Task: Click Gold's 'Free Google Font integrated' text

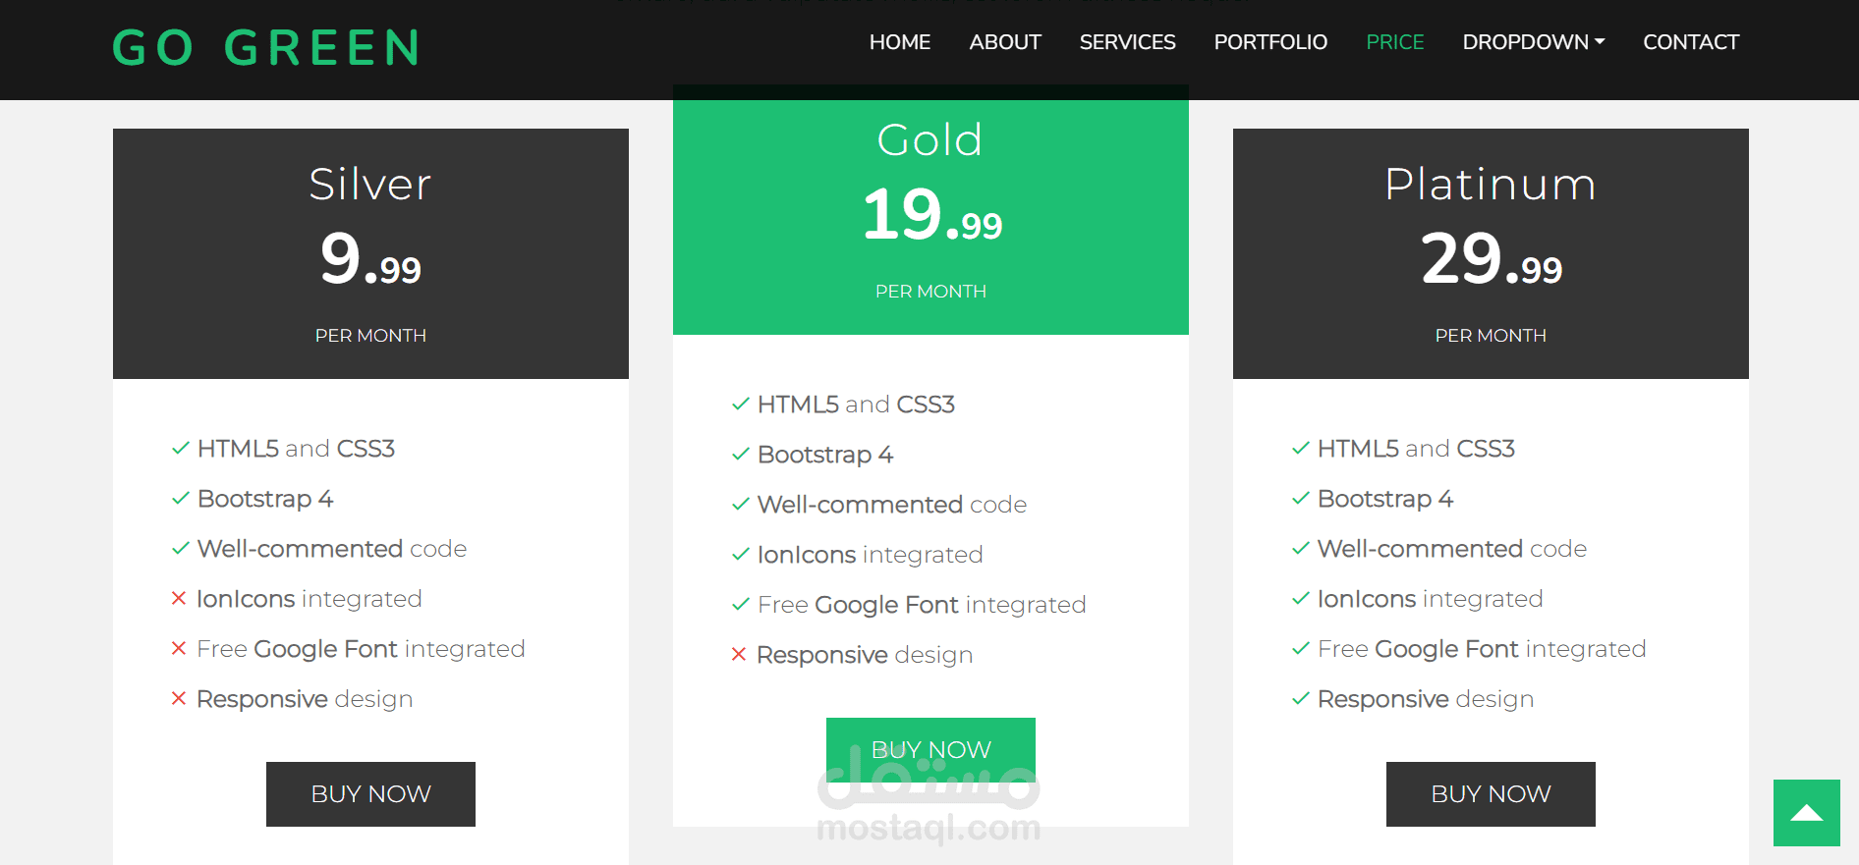Action: coord(922,605)
